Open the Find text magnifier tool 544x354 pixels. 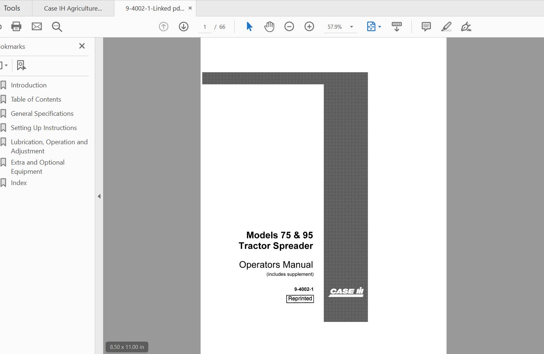click(x=57, y=27)
